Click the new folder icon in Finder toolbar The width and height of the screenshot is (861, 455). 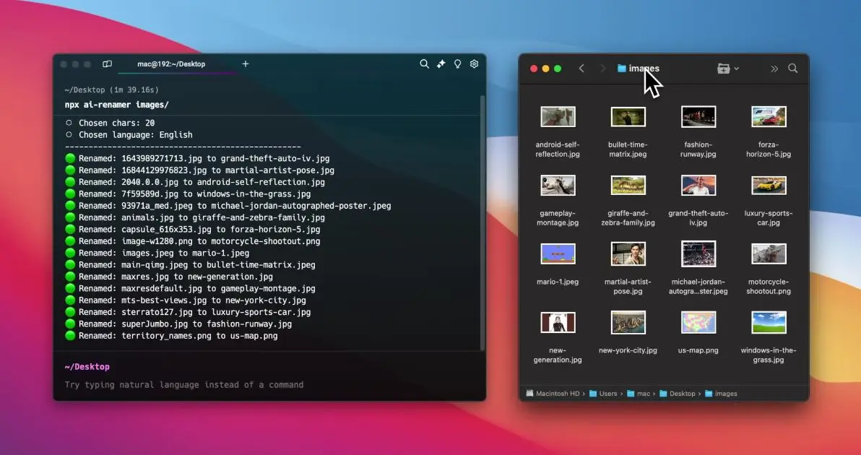pos(723,68)
